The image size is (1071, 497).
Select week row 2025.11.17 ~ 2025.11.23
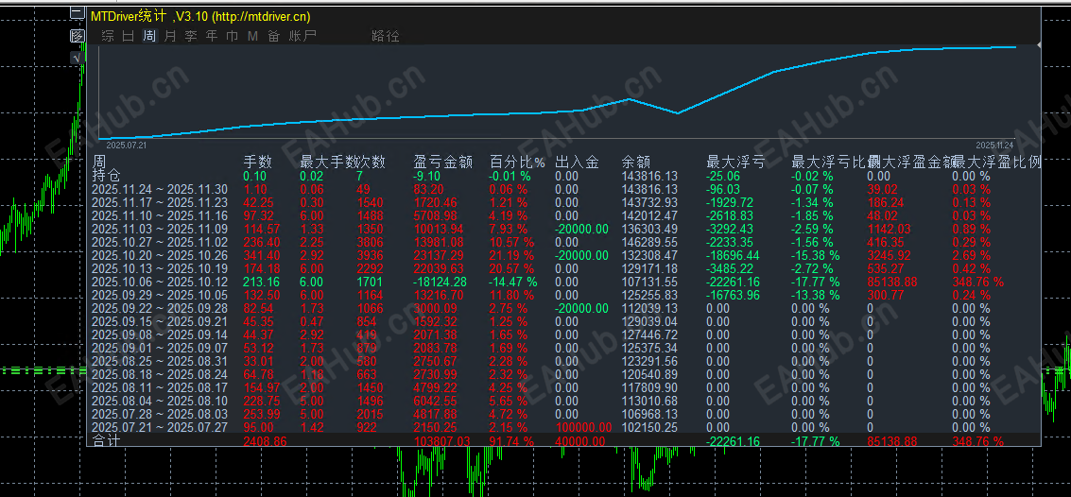(159, 203)
